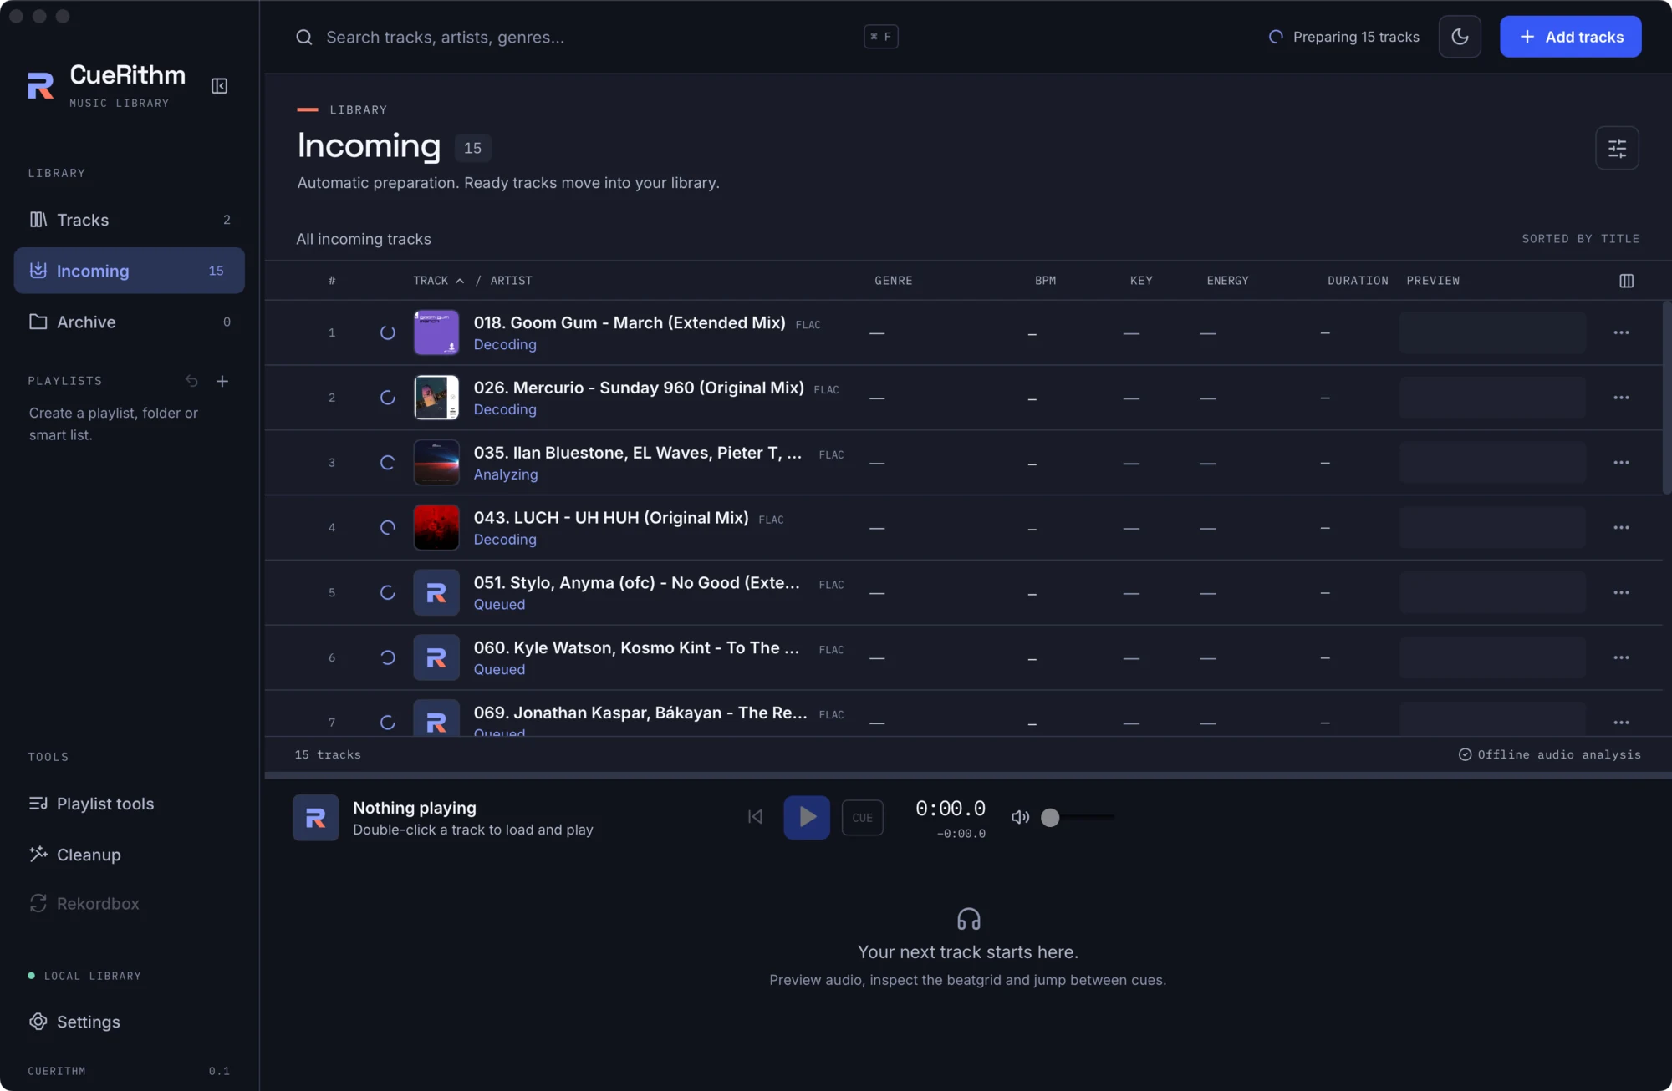Sort by the KEY column header
Viewport: 1672px width, 1091px height.
[x=1141, y=281]
